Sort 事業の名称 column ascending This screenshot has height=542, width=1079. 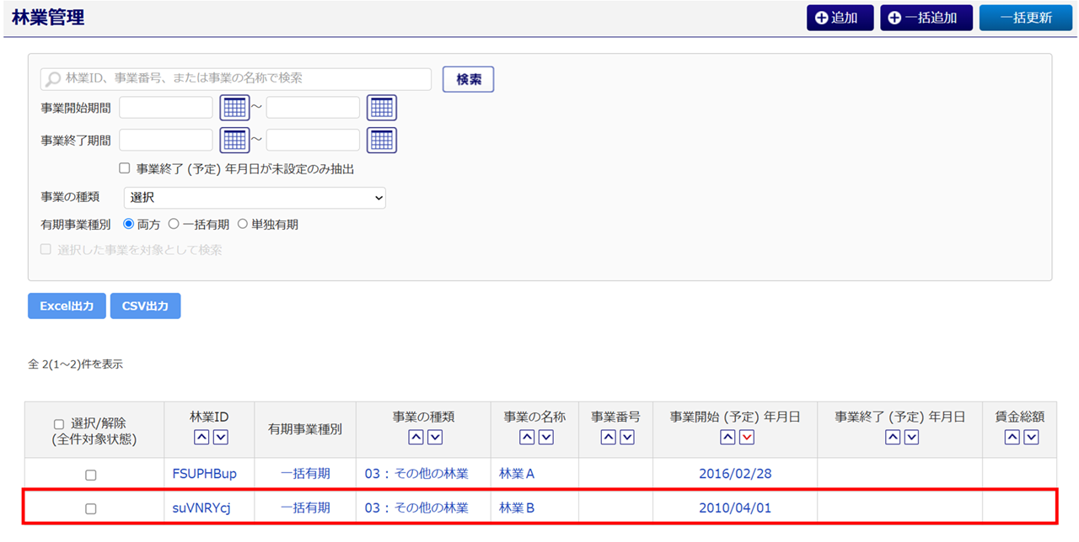[526, 437]
